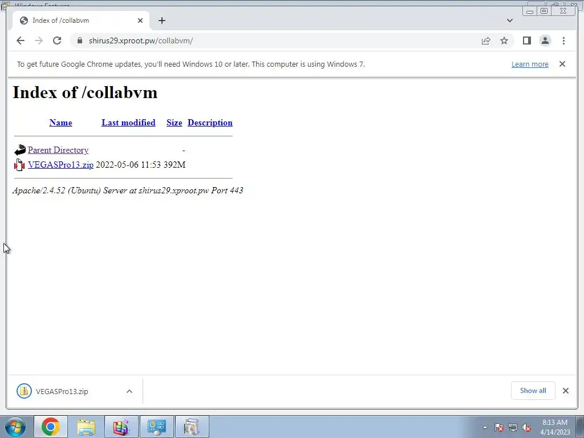This screenshot has width=584, height=438.
Task: Click the network tray icon
Action: 513,428
